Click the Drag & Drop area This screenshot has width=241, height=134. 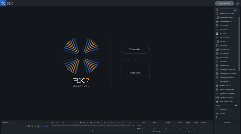click(135, 72)
